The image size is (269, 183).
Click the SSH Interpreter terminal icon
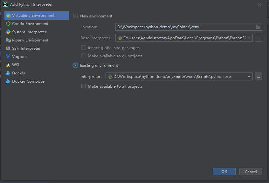[8, 48]
